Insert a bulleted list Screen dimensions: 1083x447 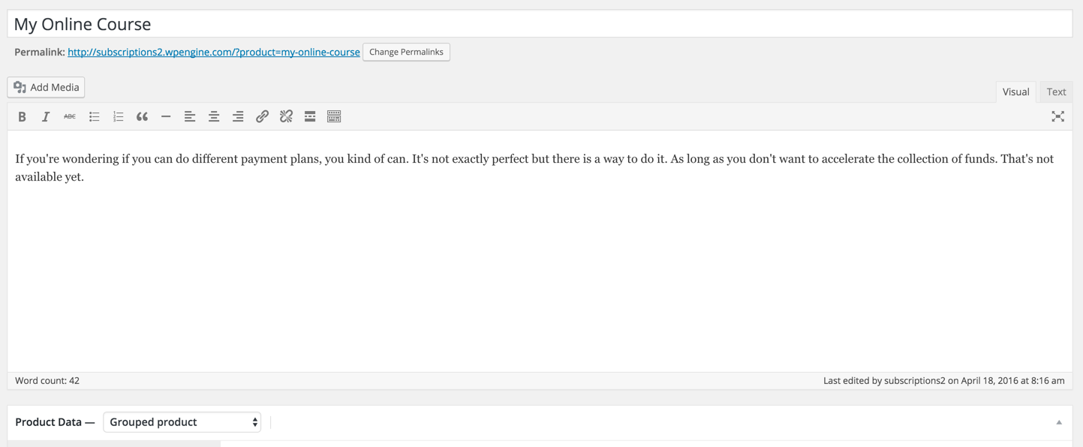pyautogui.click(x=94, y=117)
